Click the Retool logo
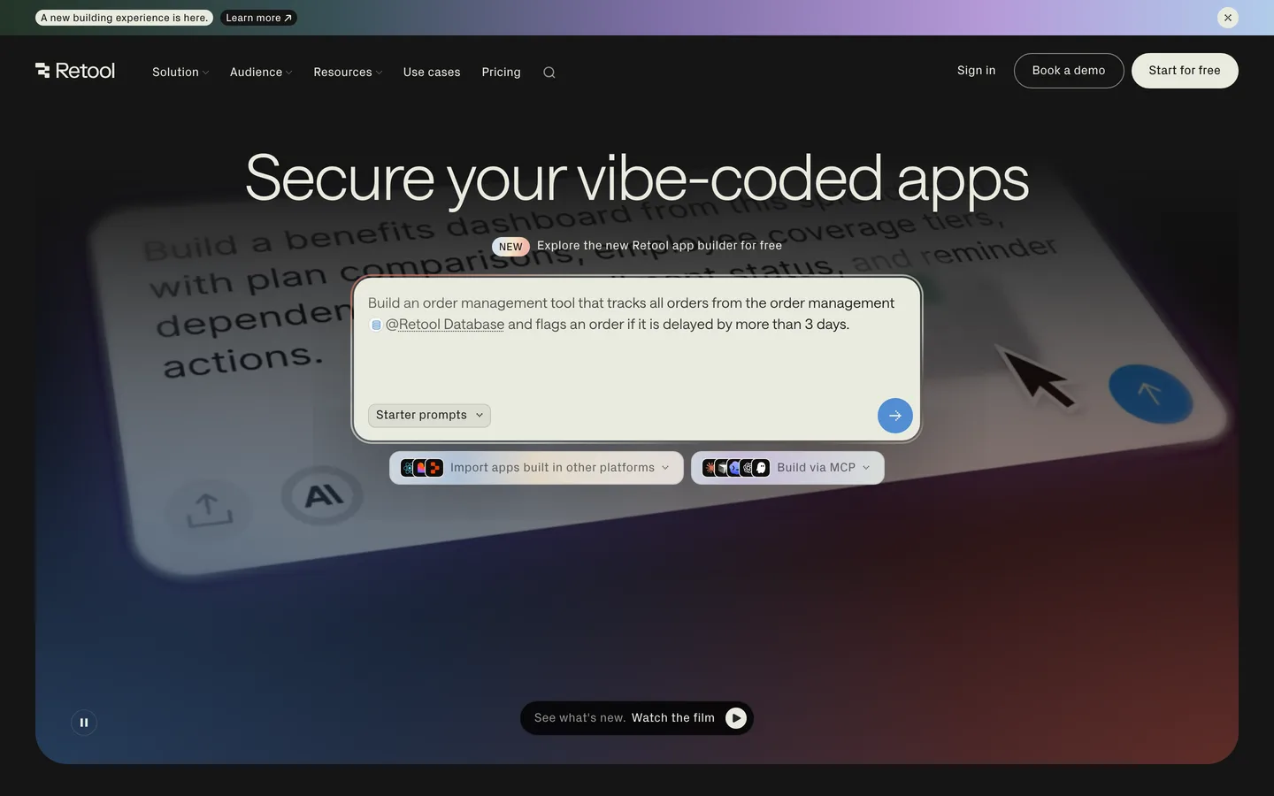This screenshot has width=1274, height=796. click(75, 71)
